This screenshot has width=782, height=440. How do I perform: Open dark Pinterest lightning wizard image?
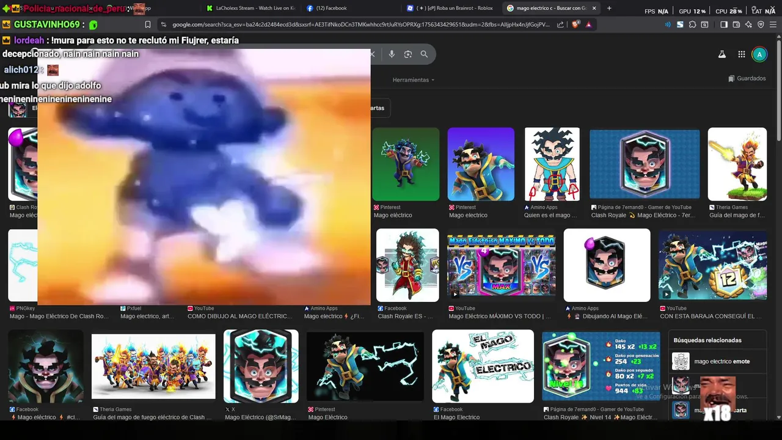pyautogui.click(x=365, y=366)
